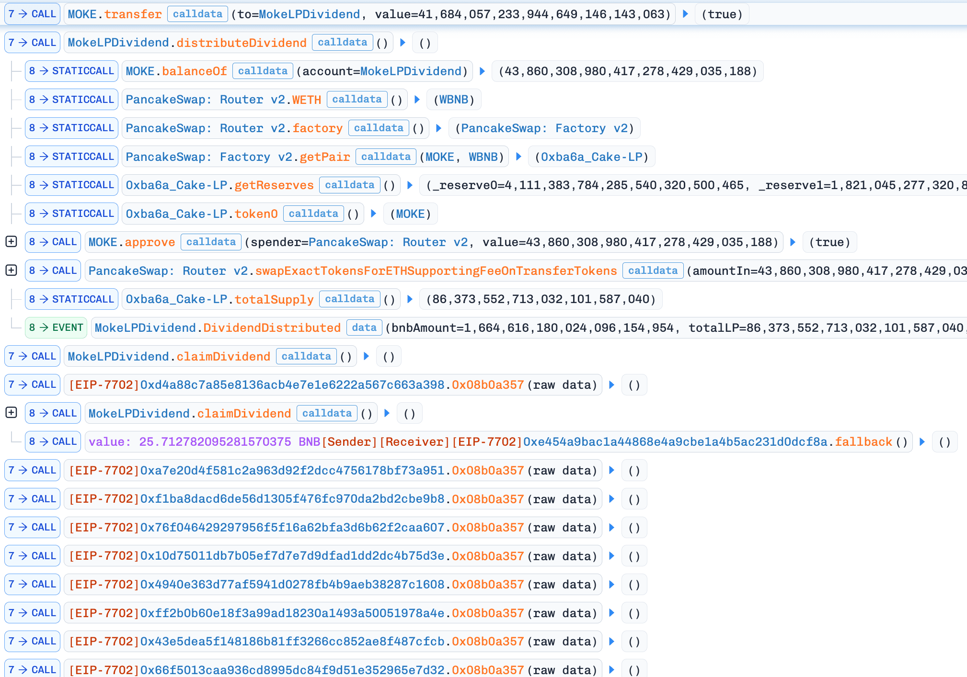Open address 0x43e5dea5f148186b81ff3266cc852ae8f487cfcb
Image resolution: width=967 pixels, height=677 pixels.
(x=292, y=641)
